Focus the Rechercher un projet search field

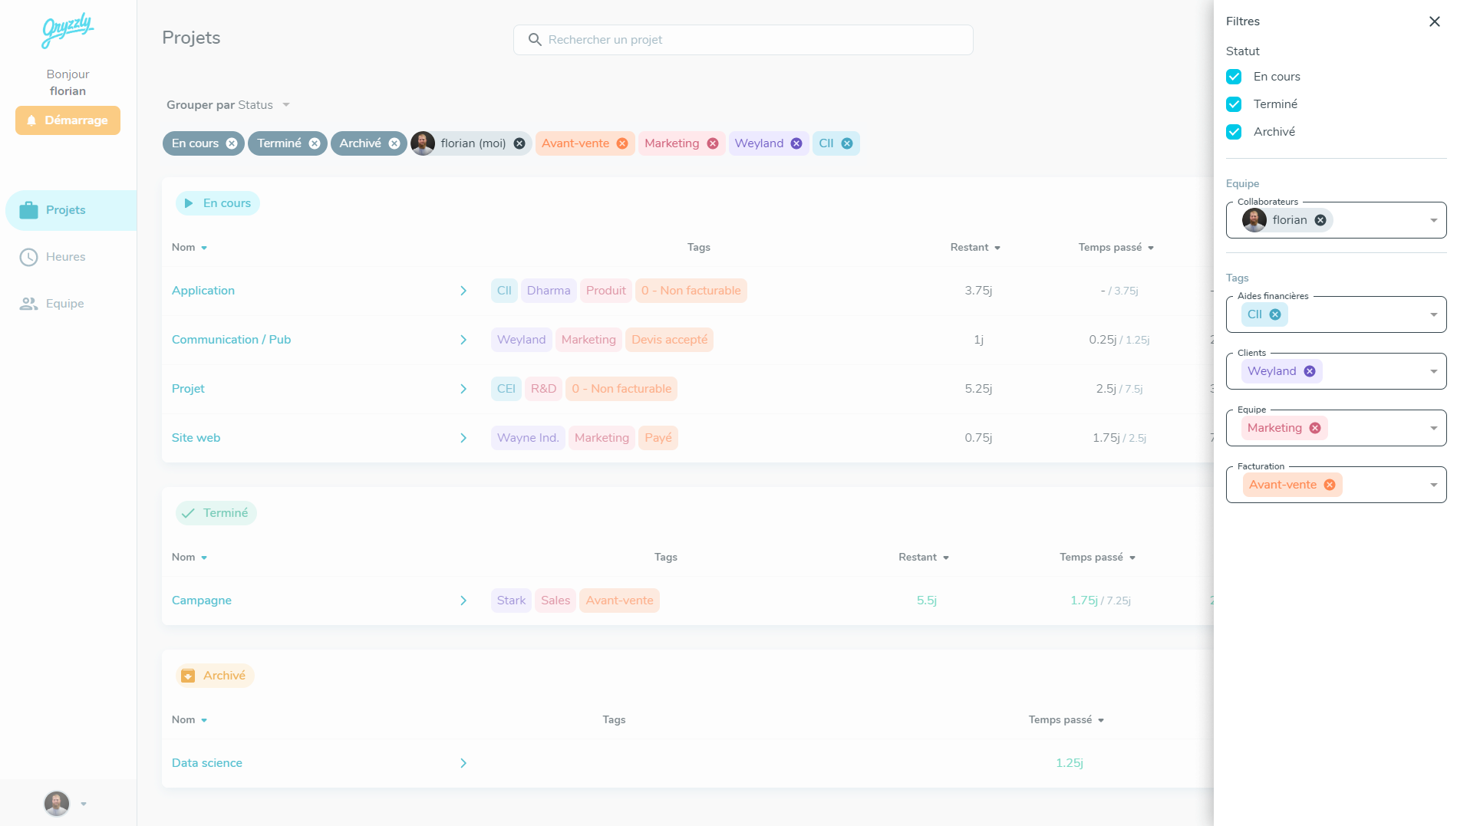(x=743, y=40)
